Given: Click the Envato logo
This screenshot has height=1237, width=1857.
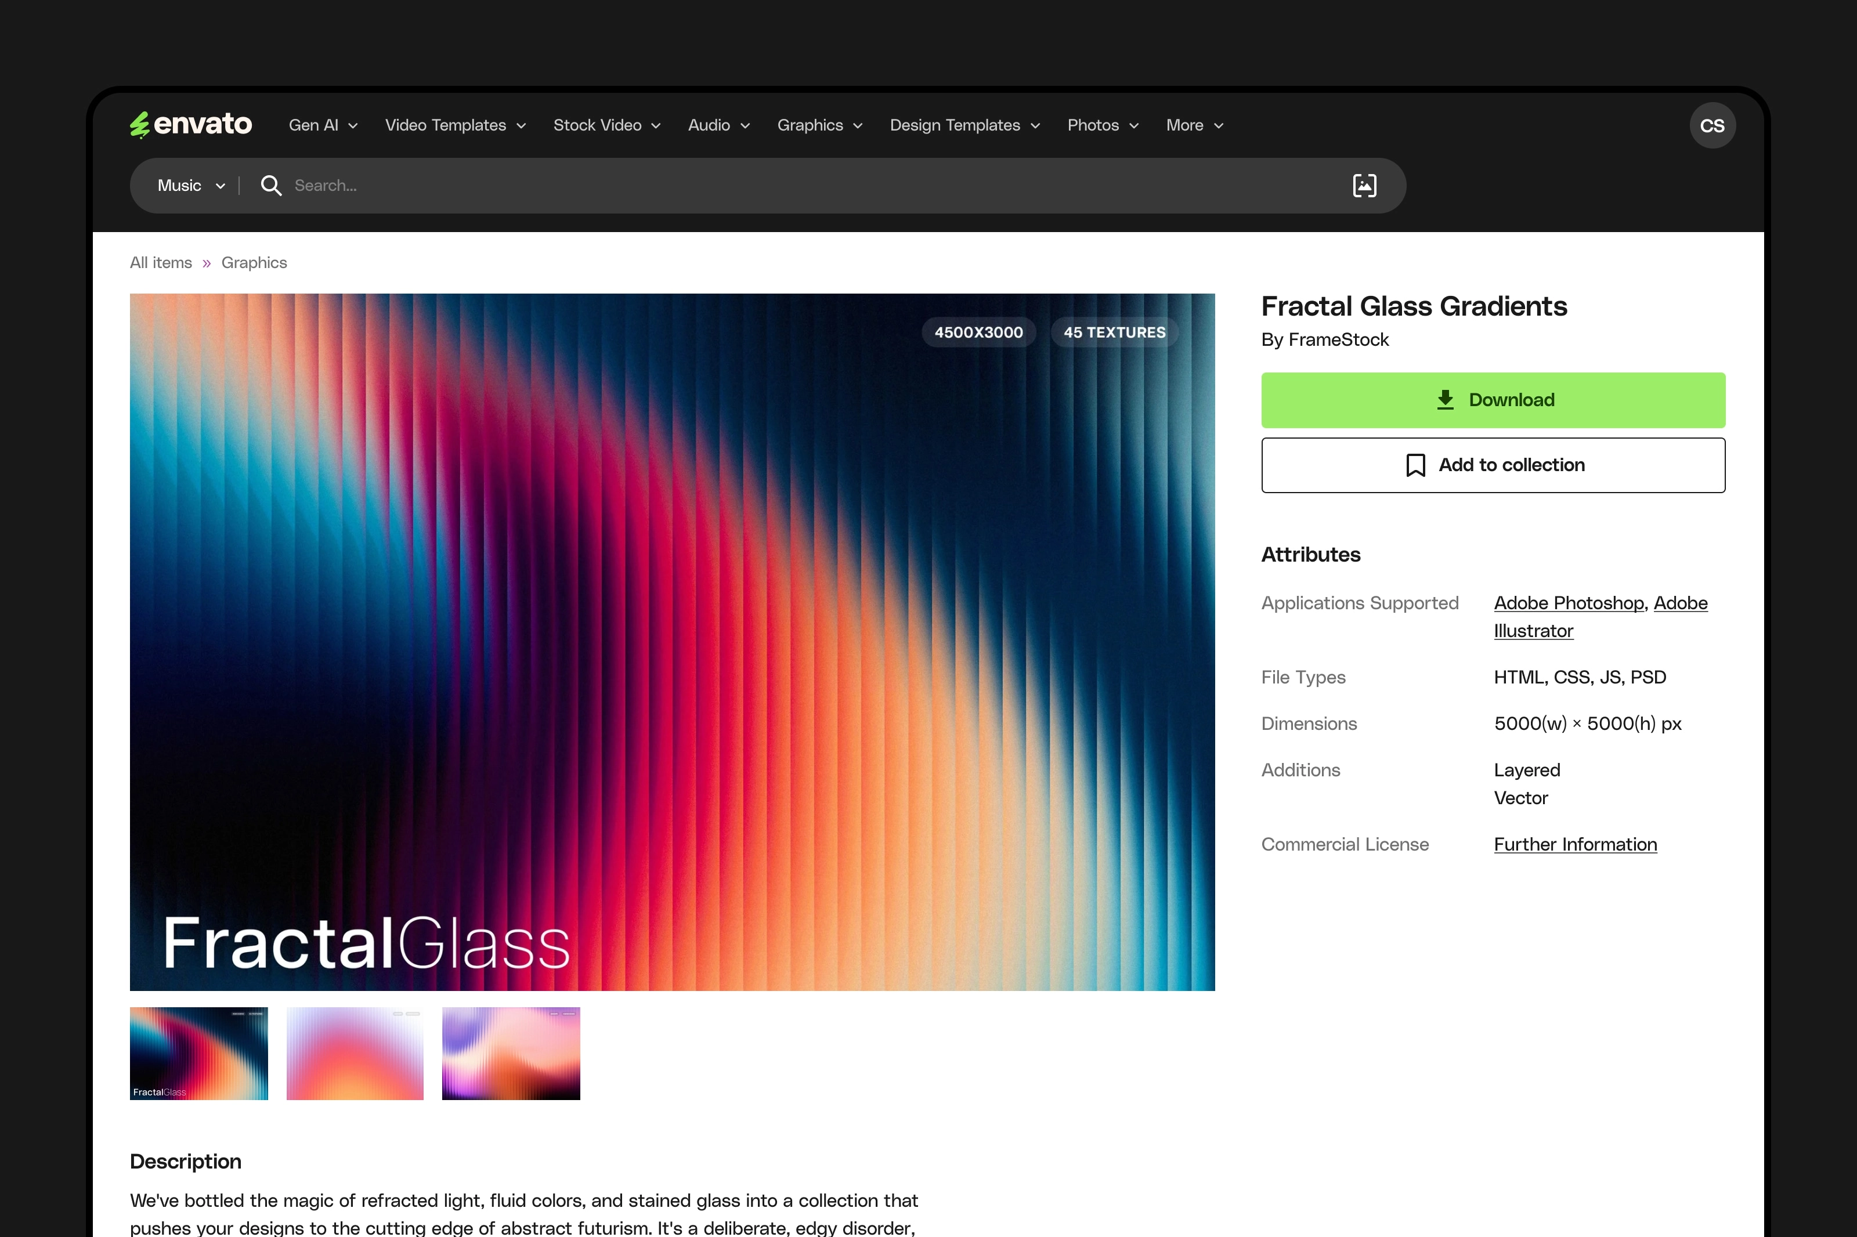Looking at the screenshot, I should [x=191, y=125].
